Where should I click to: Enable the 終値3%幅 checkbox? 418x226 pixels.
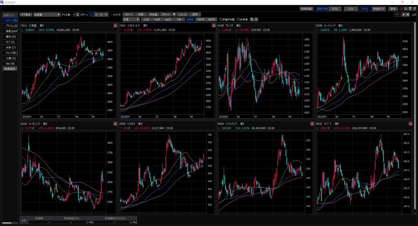point(221,19)
